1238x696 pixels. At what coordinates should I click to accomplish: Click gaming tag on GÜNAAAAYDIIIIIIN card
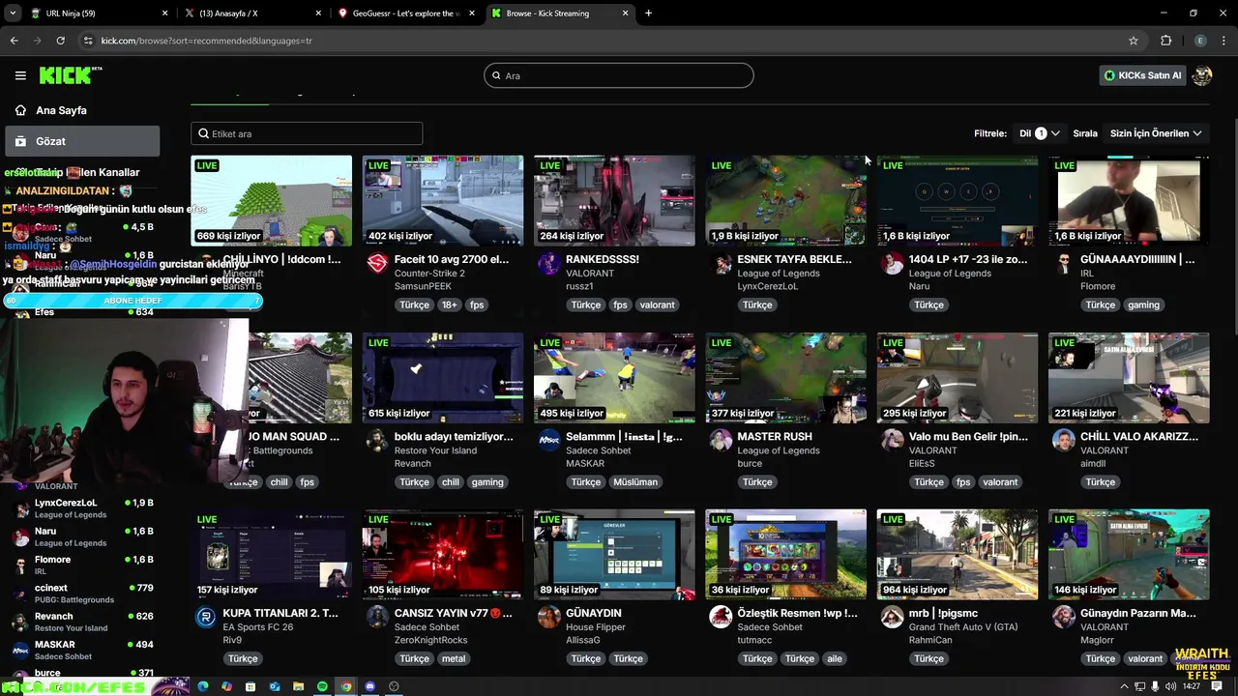coord(1143,304)
